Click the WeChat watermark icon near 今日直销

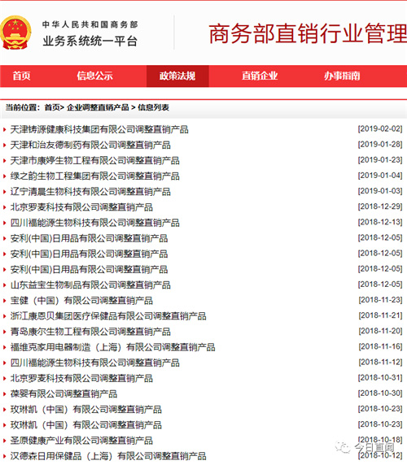tap(343, 446)
